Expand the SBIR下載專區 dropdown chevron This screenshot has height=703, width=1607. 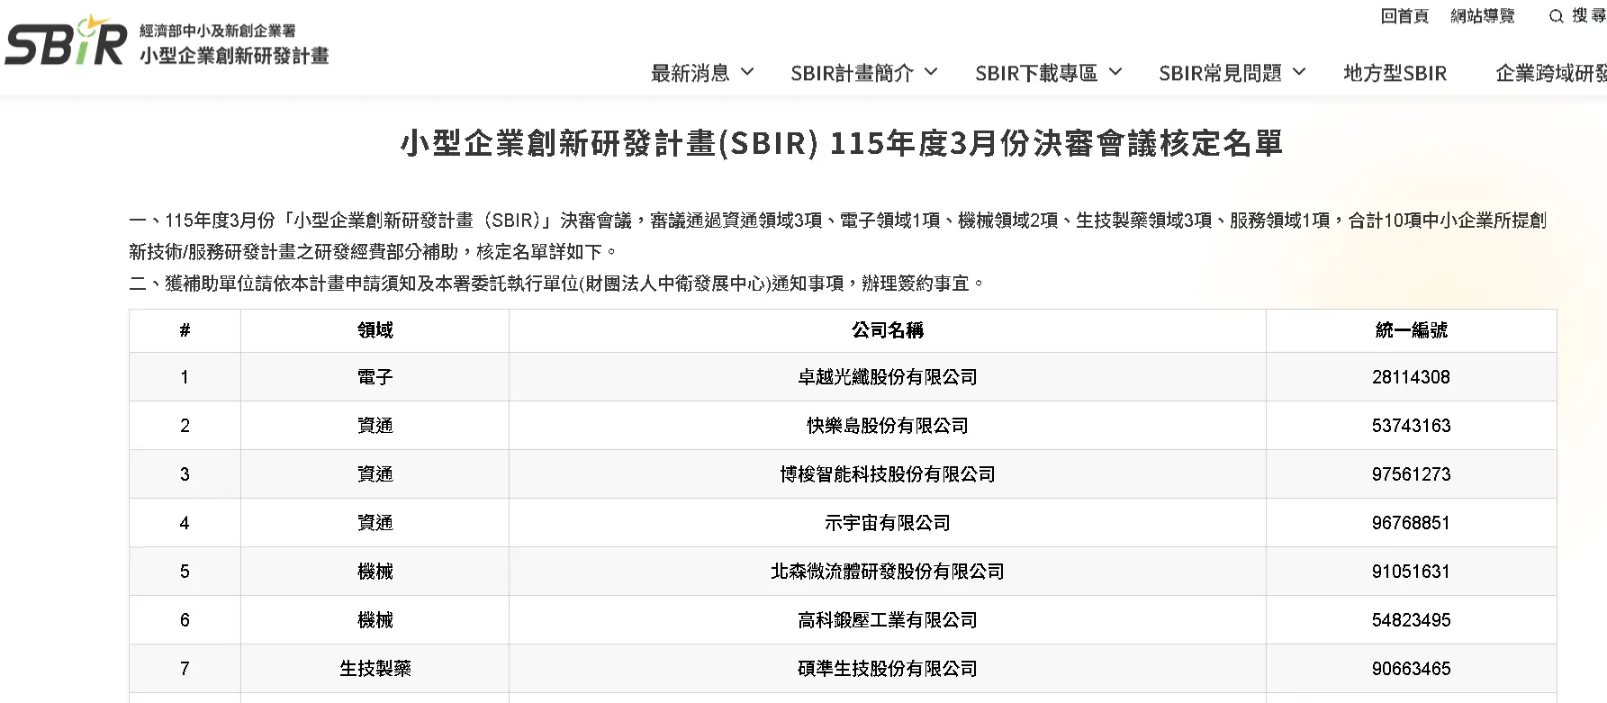point(1115,72)
